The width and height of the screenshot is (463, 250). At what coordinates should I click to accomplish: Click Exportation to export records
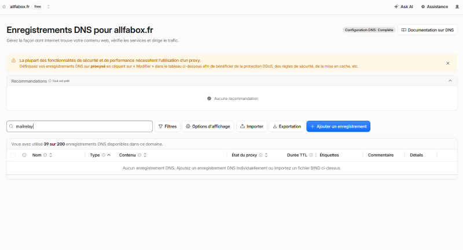coord(286,126)
